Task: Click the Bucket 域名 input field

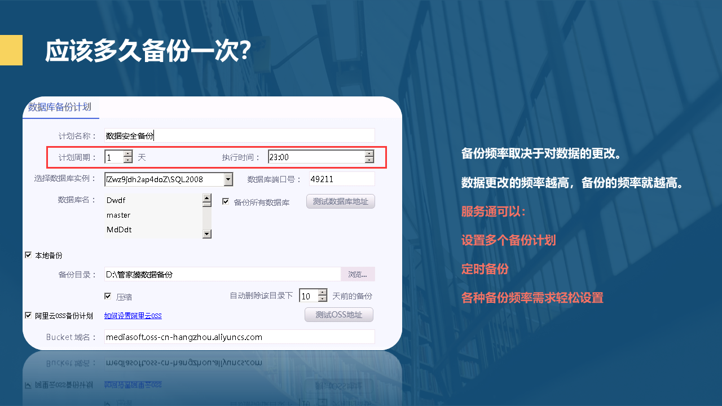Action: [x=239, y=337]
